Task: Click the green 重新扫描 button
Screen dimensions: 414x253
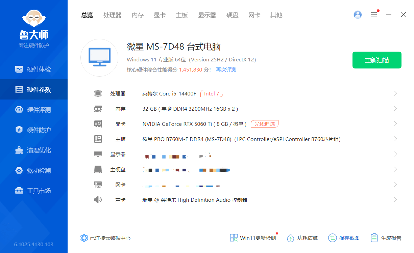Action: click(377, 60)
